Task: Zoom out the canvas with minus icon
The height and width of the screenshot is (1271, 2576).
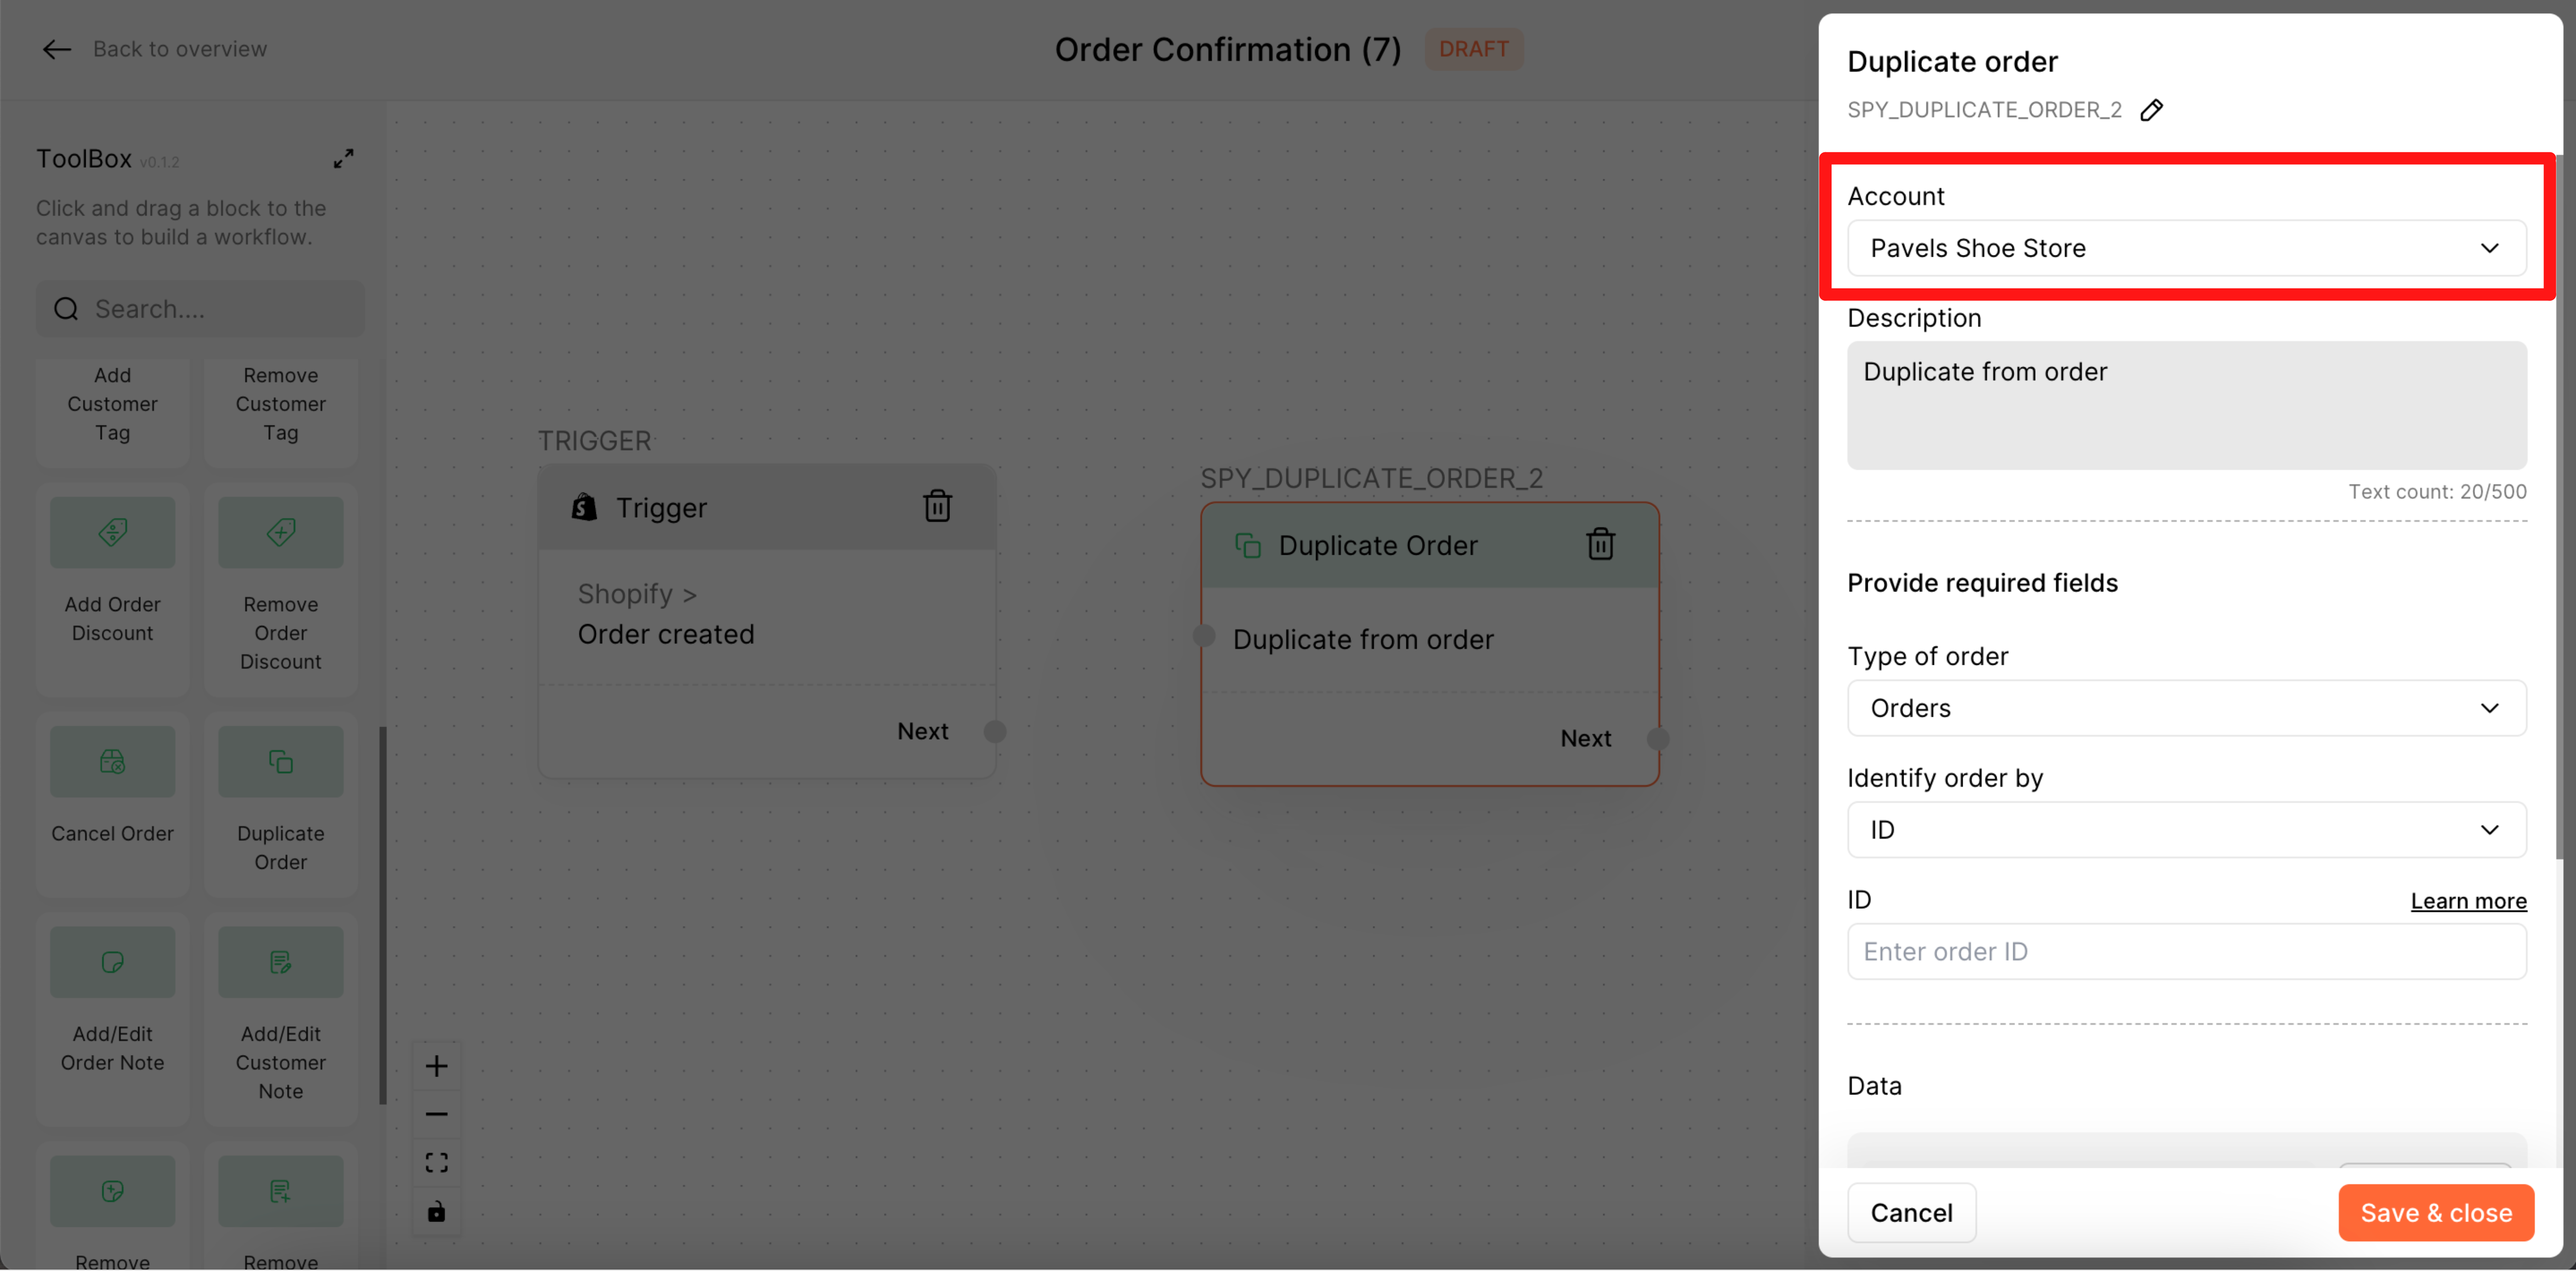Action: tap(436, 1114)
